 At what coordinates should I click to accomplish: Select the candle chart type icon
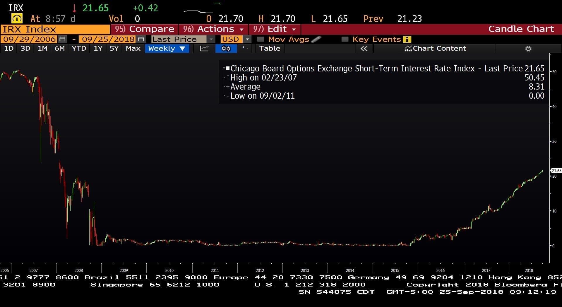[x=226, y=49]
